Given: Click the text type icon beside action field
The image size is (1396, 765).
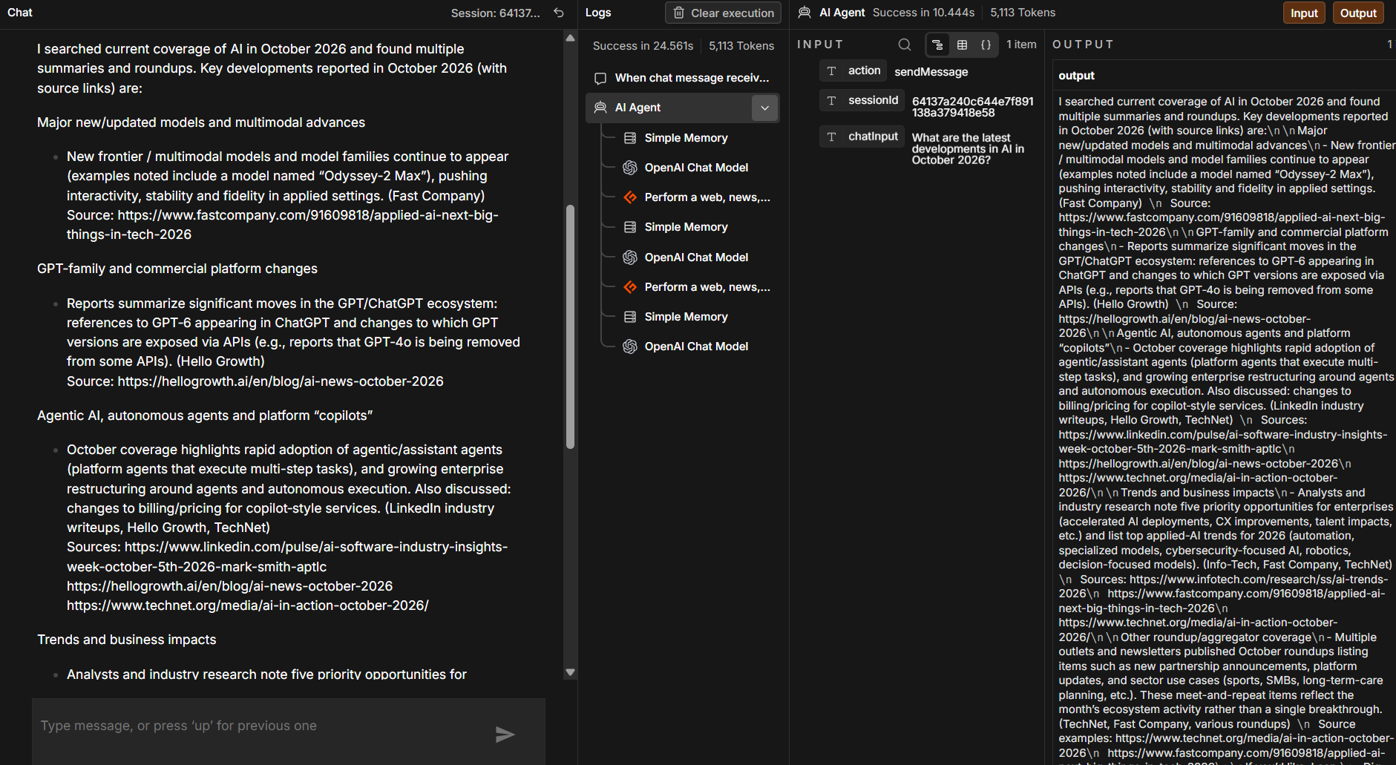Looking at the screenshot, I should [x=832, y=71].
